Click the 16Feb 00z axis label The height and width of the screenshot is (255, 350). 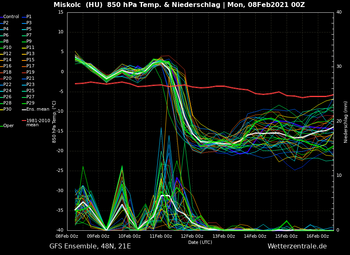(317, 236)
